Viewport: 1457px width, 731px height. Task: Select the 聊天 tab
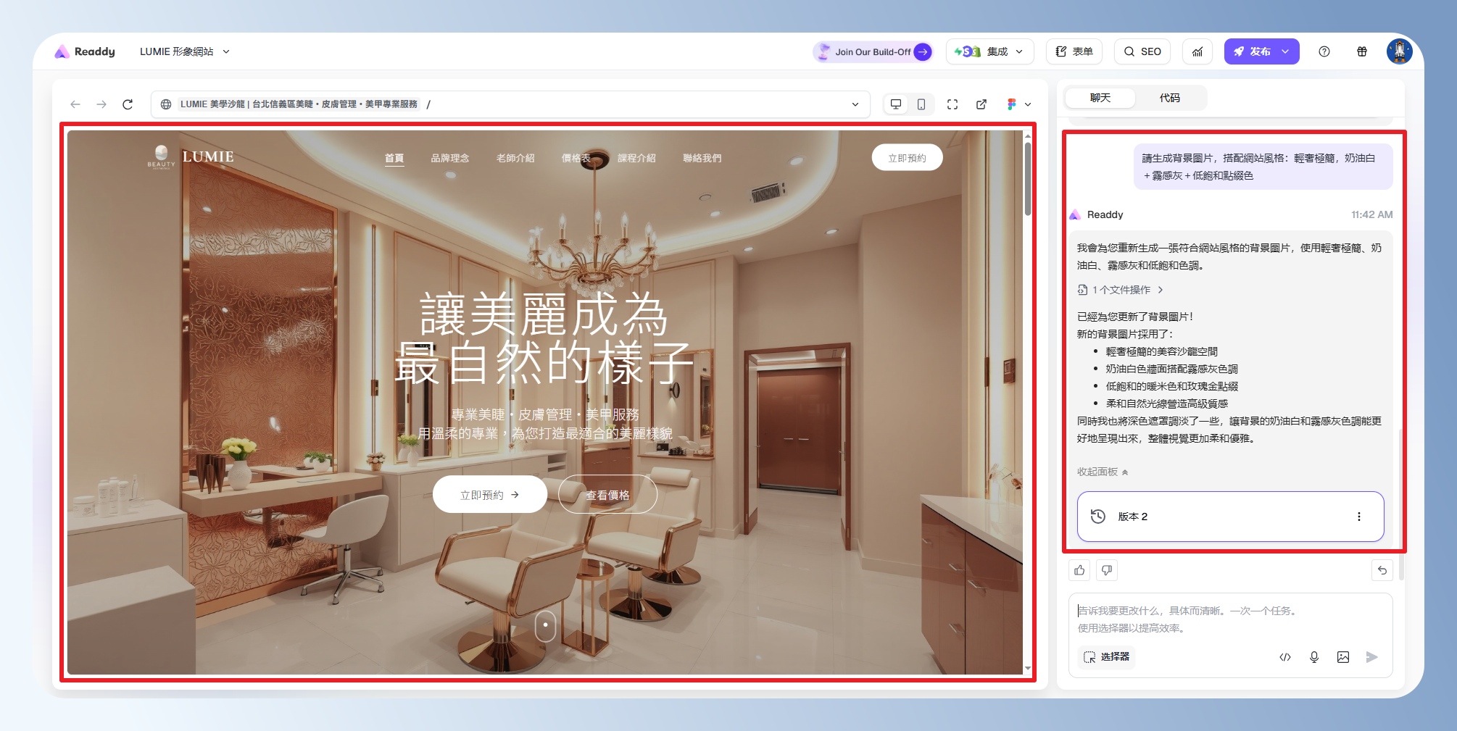click(1100, 98)
